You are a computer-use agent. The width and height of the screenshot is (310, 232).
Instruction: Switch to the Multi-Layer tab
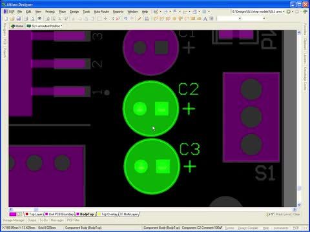129,214
